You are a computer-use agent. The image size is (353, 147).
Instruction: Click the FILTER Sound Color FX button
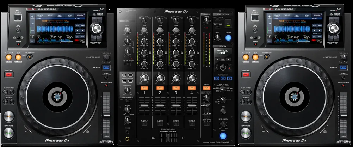(130, 81)
